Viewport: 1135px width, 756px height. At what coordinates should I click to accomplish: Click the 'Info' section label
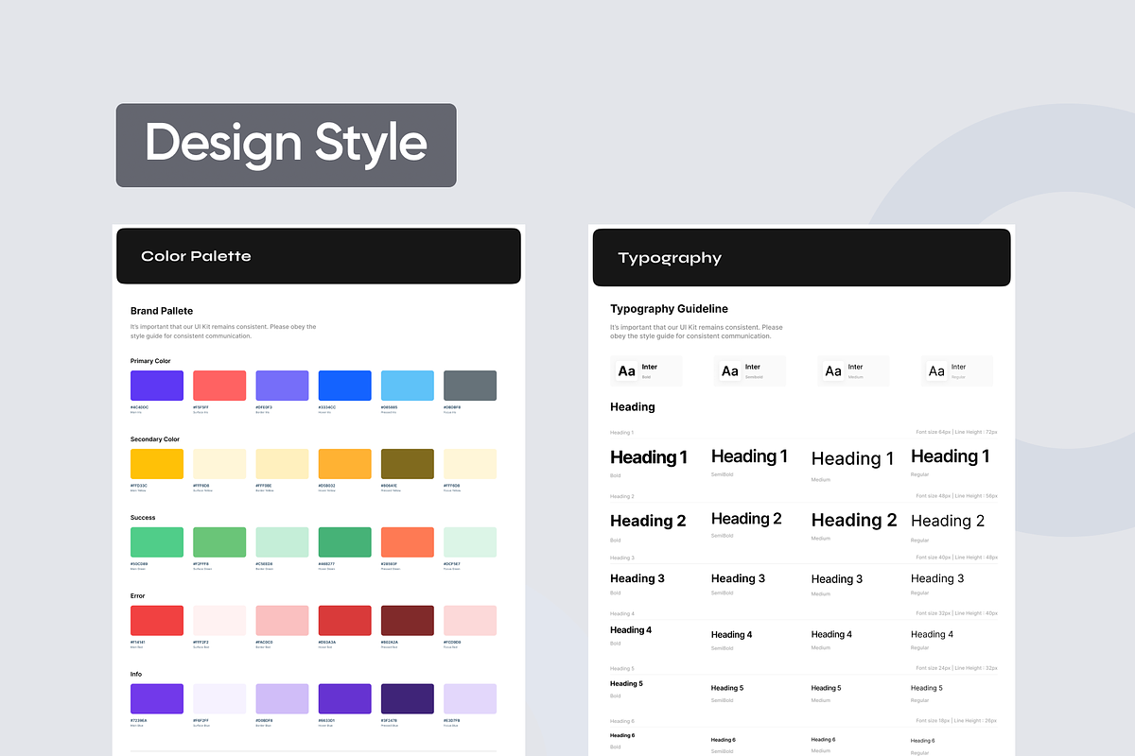coord(137,675)
